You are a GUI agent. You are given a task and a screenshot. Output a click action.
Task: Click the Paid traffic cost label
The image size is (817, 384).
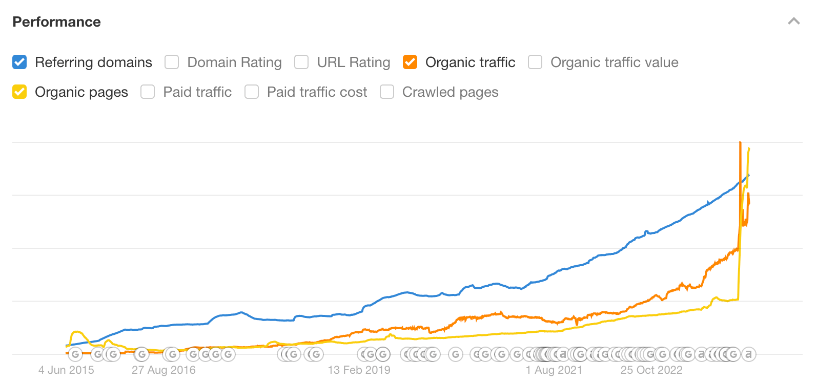pyautogui.click(x=317, y=92)
